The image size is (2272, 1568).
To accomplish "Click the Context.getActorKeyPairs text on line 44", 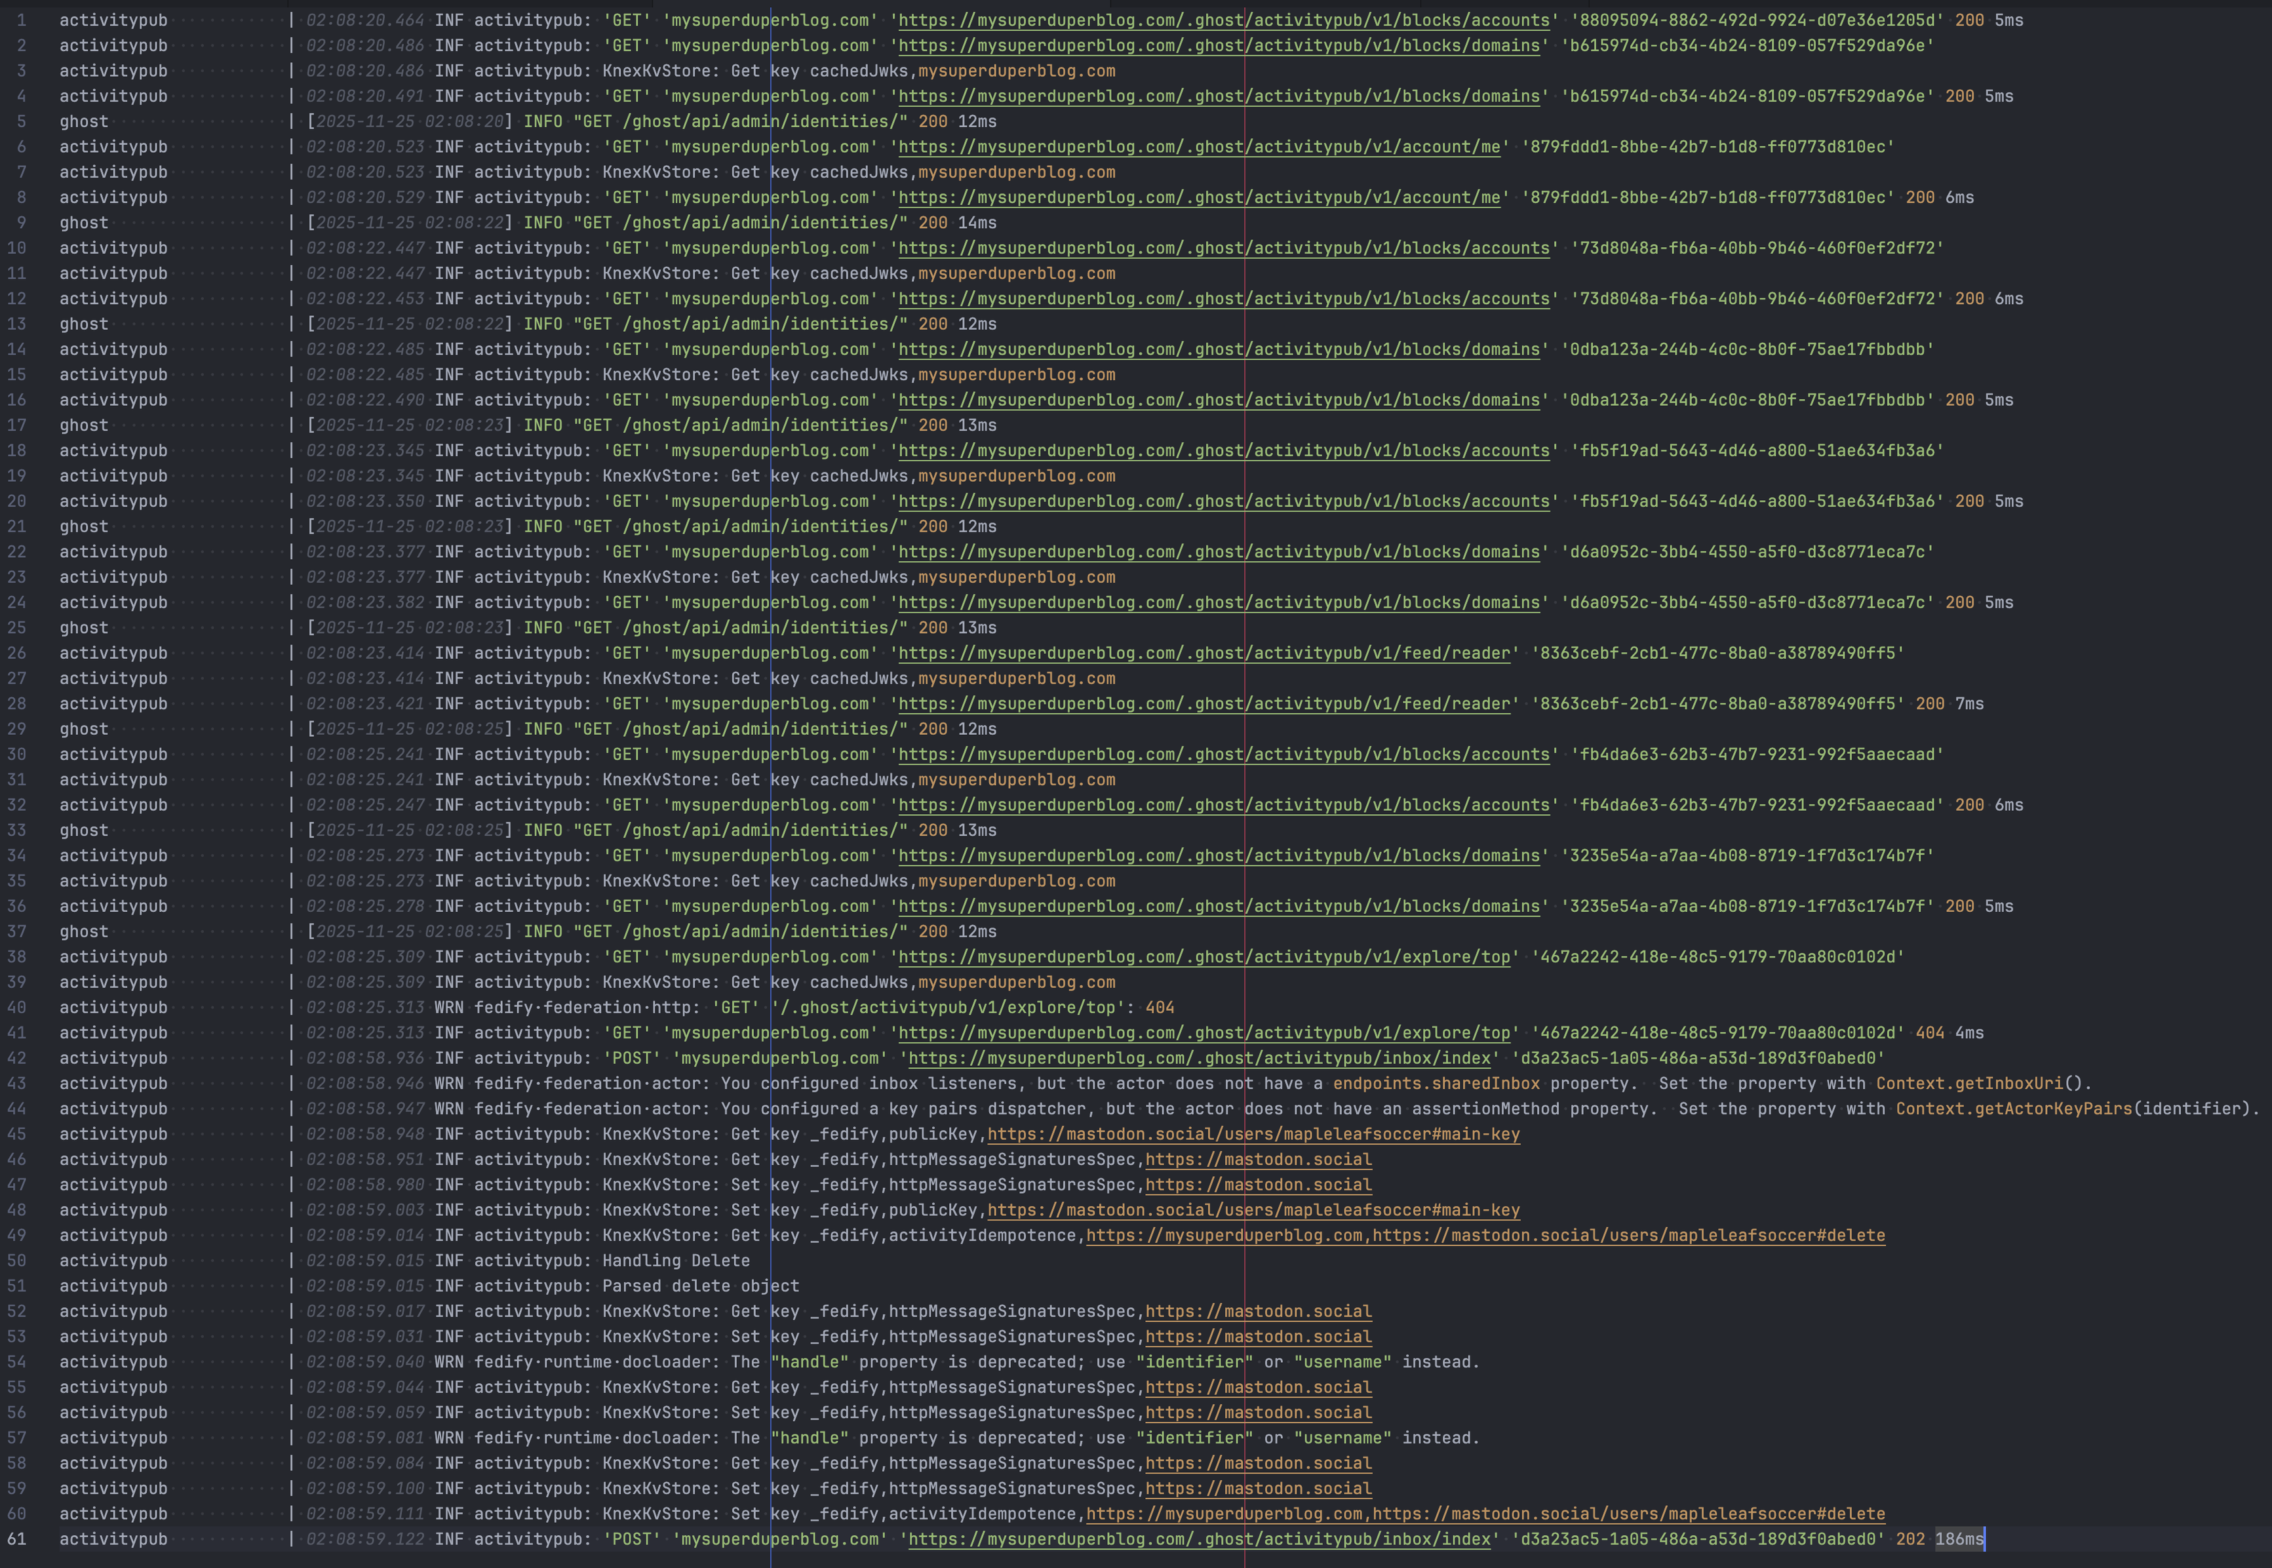I will [2012, 1108].
